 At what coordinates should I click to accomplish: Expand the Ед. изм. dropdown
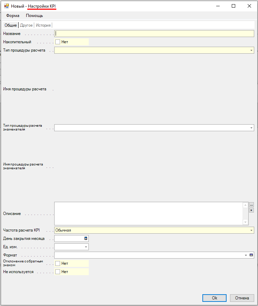pyautogui.click(x=86, y=247)
